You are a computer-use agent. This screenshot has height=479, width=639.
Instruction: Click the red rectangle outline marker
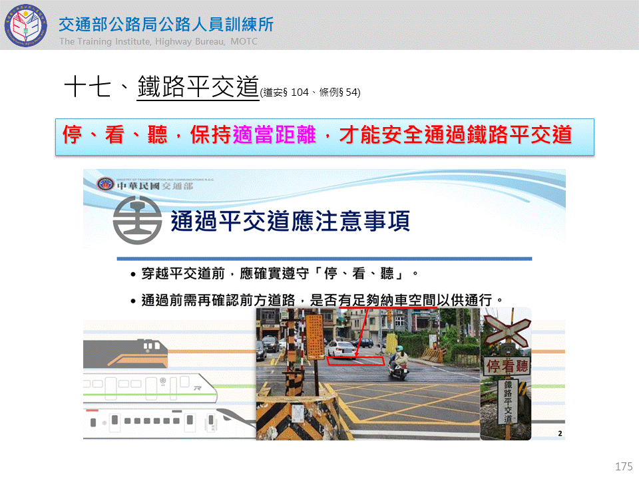tap(355, 361)
